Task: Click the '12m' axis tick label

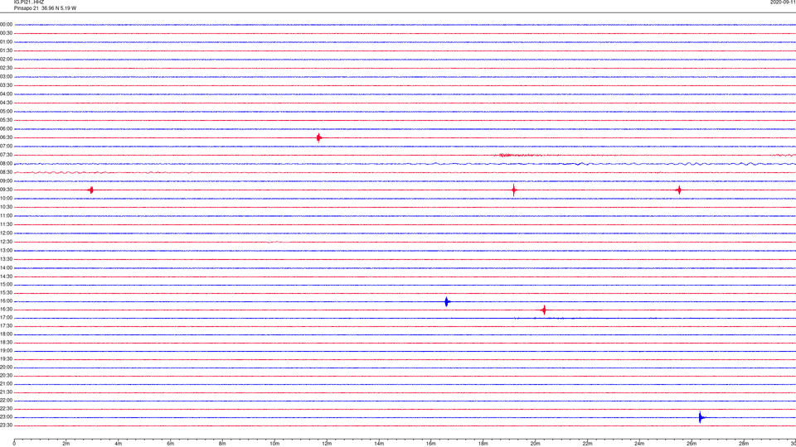Action: click(327, 444)
